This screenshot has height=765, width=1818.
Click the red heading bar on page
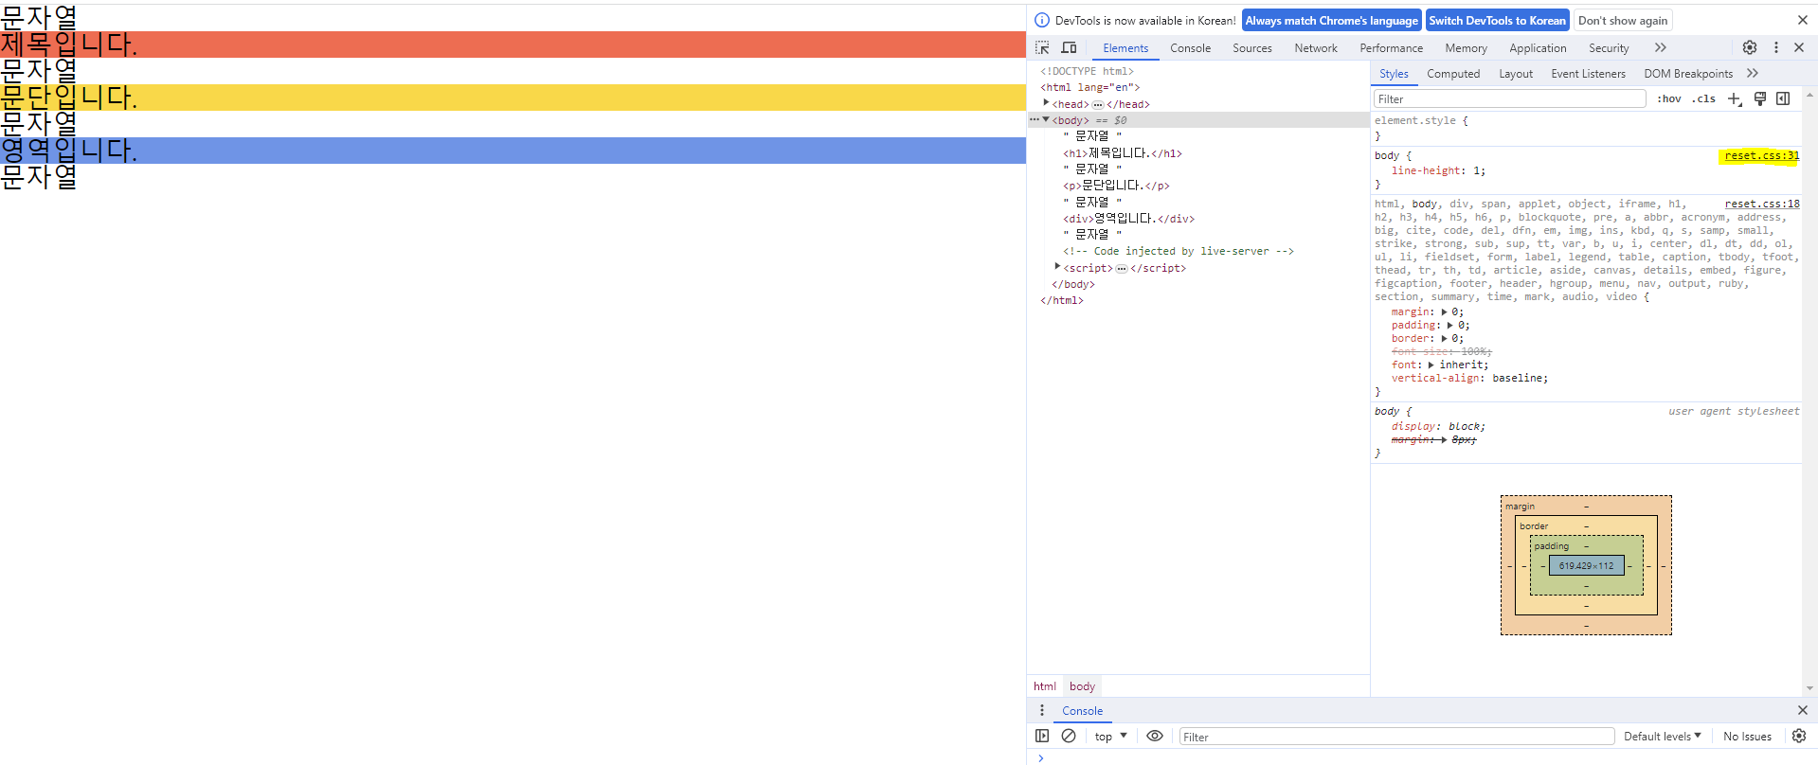tap(513, 44)
